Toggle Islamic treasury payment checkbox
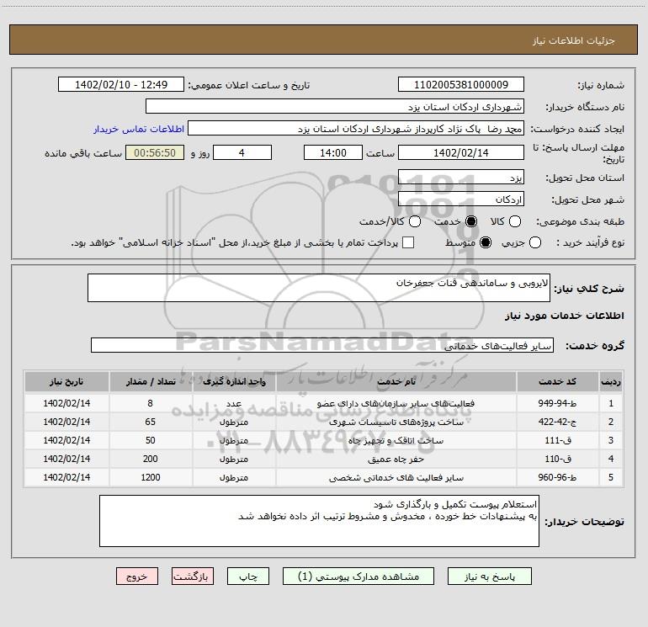648x627 pixels. [x=408, y=242]
